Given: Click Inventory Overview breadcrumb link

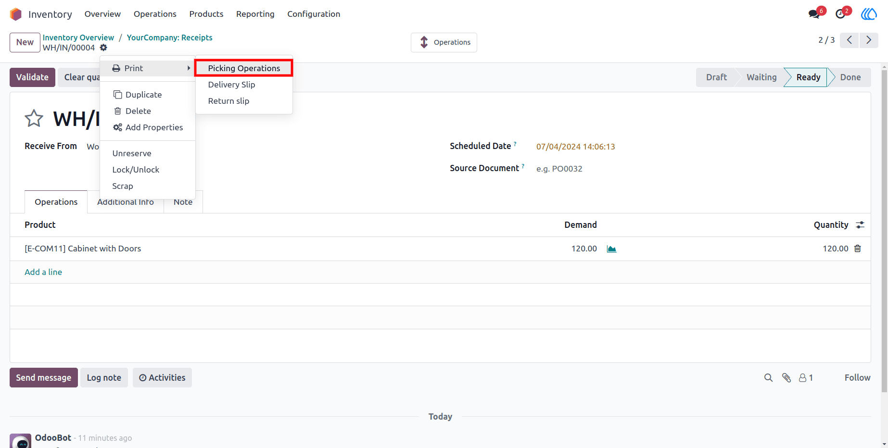Looking at the screenshot, I should pos(78,37).
